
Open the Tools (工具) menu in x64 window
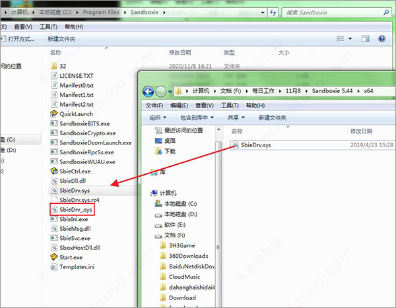[230, 106]
